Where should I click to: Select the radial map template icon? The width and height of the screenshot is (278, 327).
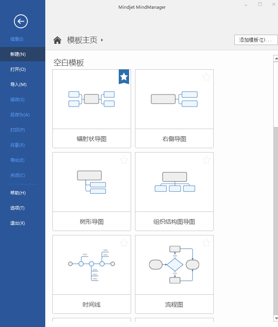pos(91,99)
